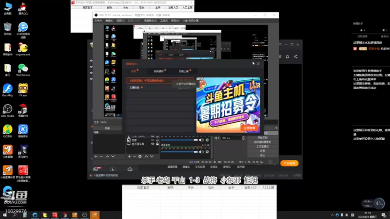
Task: Switch to the 系统通知 tab
Action: tap(158, 71)
